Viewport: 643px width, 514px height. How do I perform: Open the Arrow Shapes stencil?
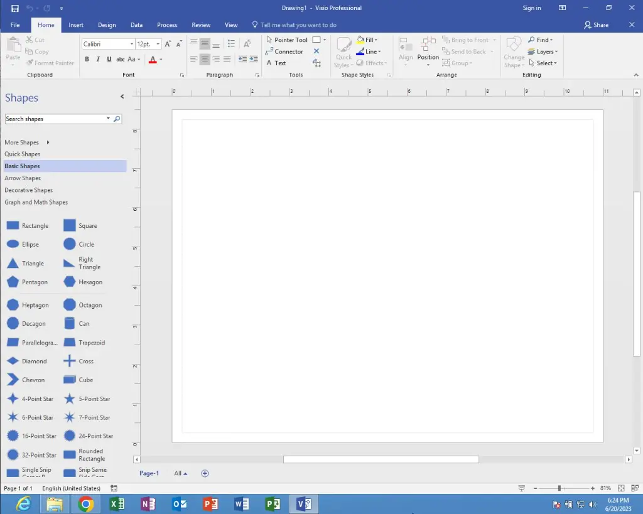(23, 178)
